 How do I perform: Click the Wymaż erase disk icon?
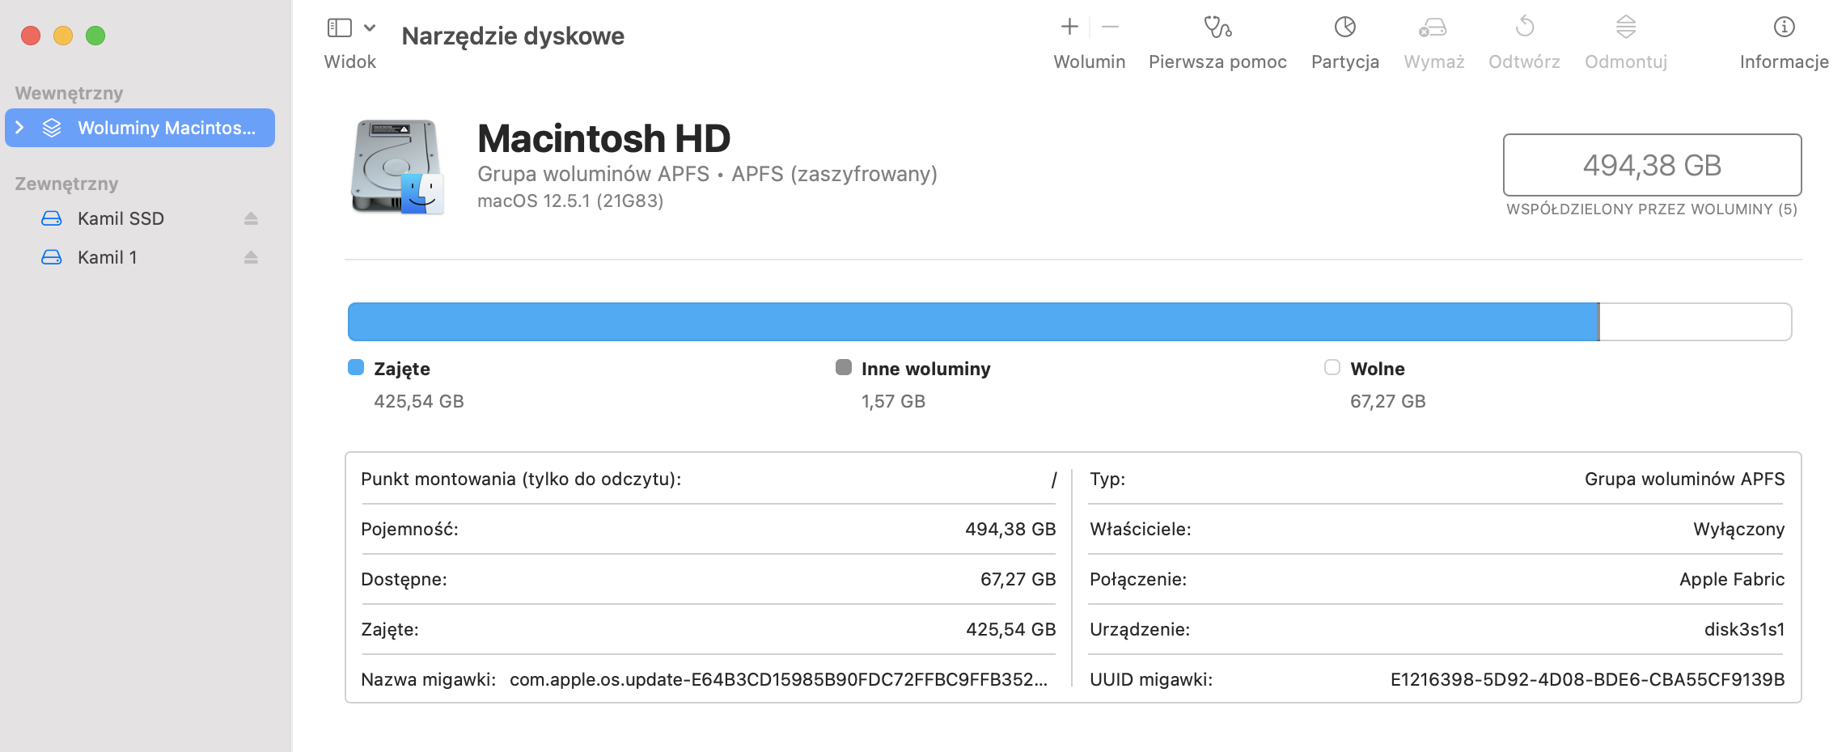tap(1433, 28)
